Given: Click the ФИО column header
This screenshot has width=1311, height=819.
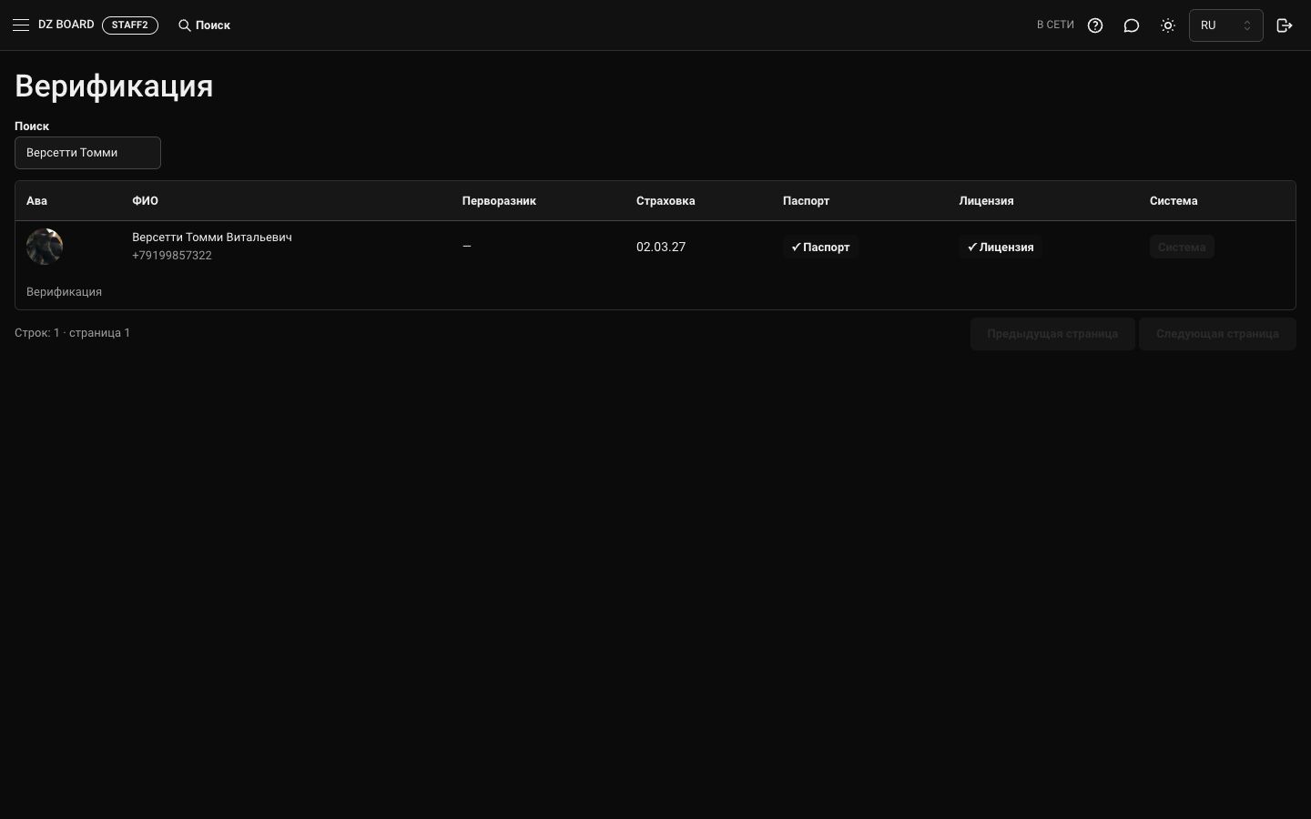Looking at the screenshot, I should point(145,201).
